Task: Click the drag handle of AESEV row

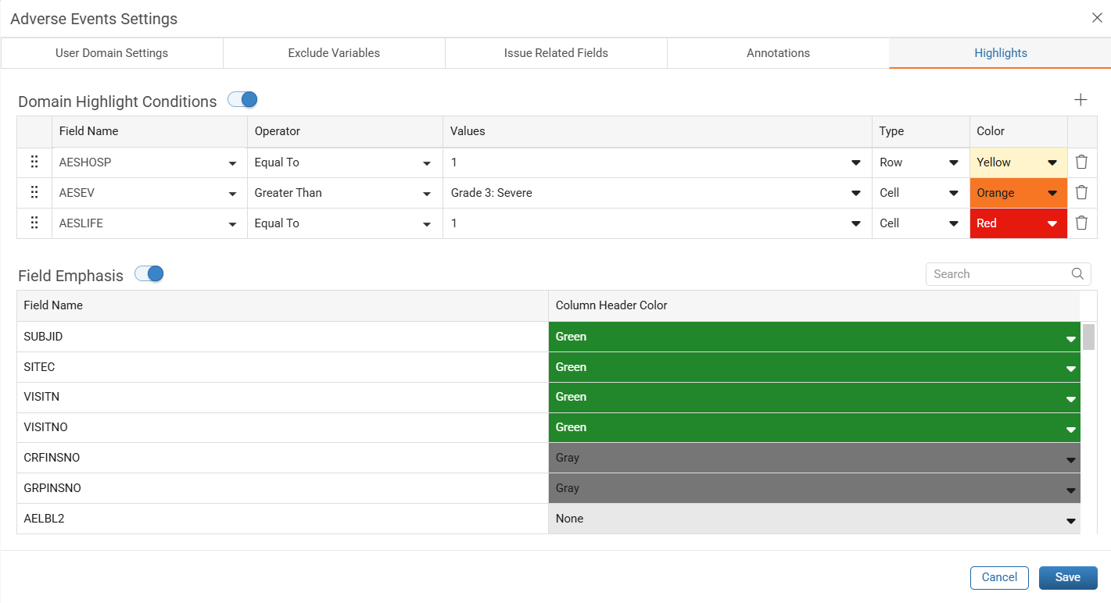Action: (x=34, y=193)
